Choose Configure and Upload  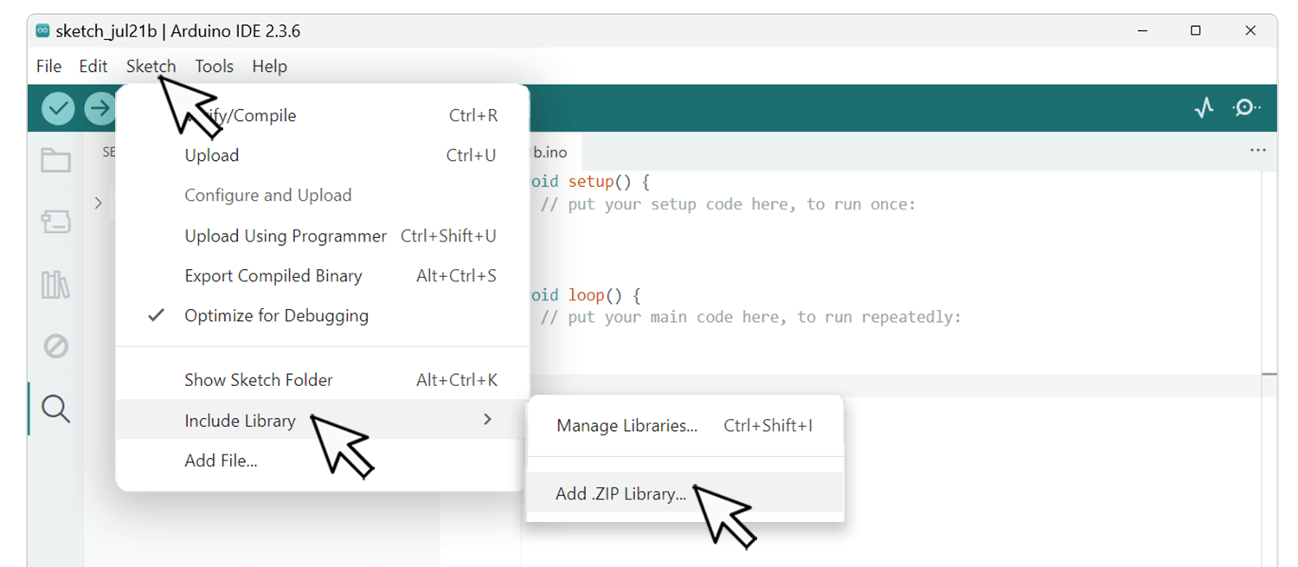click(323, 196)
